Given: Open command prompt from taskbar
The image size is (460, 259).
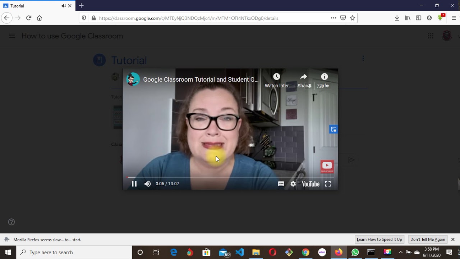Looking at the screenshot, I should (x=371, y=252).
